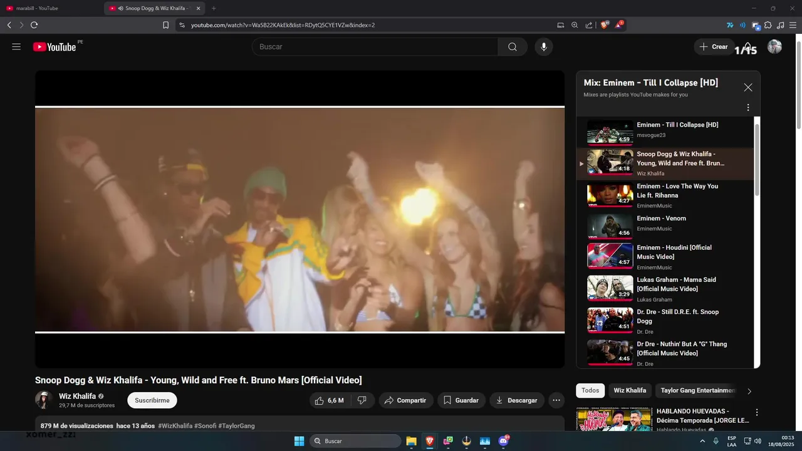Image resolution: width=802 pixels, height=451 pixels.
Task: Click Guardar to save the video
Action: coord(461,400)
